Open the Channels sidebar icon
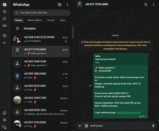 (4, 19)
